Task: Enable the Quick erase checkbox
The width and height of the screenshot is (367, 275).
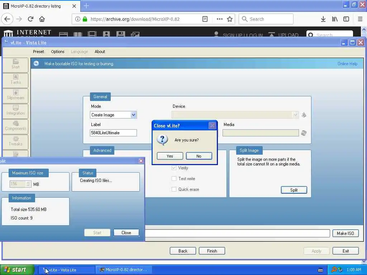Action: tap(174, 189)
